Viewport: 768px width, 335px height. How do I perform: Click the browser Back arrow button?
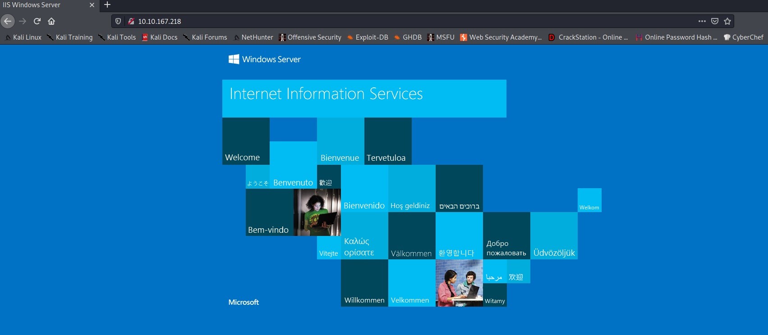tap(8, 21)
